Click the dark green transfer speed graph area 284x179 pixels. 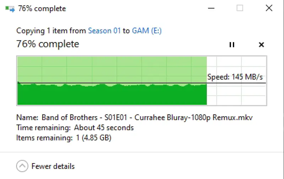click(112, 96)
